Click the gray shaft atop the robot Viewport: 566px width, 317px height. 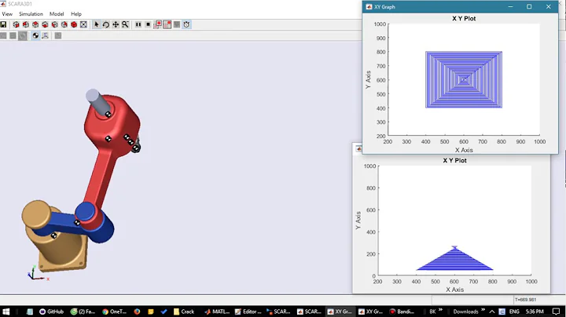tap(97, 100)
